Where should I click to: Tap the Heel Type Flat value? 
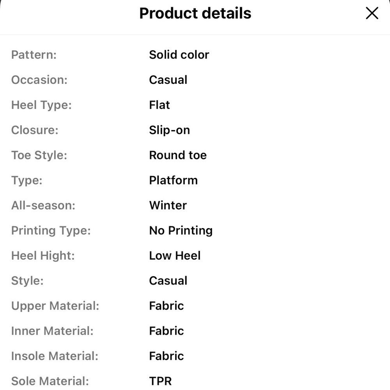[x=160, y=105]
